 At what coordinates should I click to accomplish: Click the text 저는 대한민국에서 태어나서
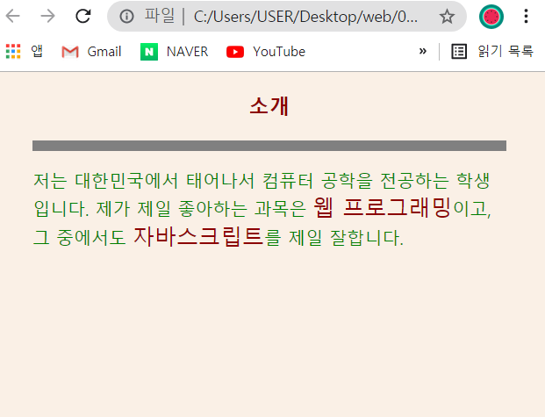(x=144, y=181)
